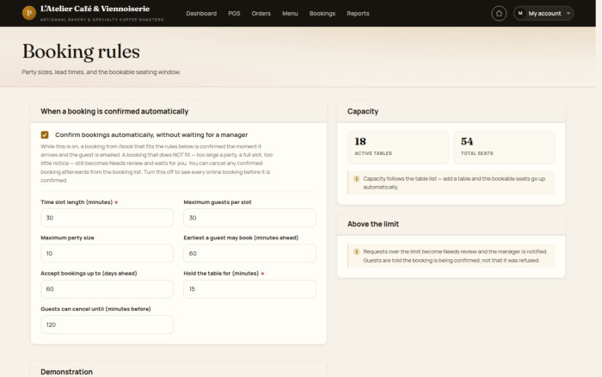602x377 pixels.
Task: View the Reports page
Action: point(358,14)
